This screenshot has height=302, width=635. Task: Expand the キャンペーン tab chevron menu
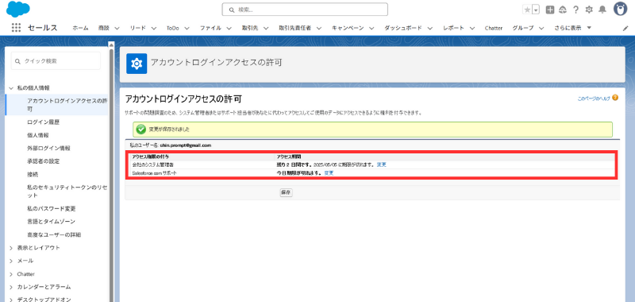pyautogui.click(x=371, y=29)
